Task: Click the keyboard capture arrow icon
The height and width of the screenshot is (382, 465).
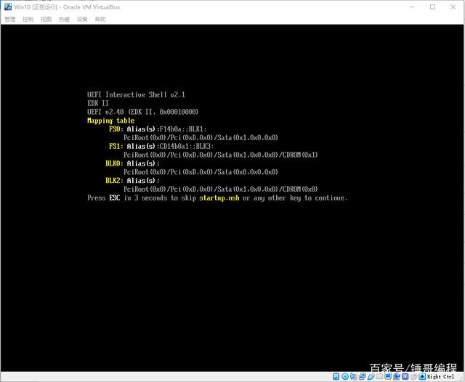Action: click(422, 376)
